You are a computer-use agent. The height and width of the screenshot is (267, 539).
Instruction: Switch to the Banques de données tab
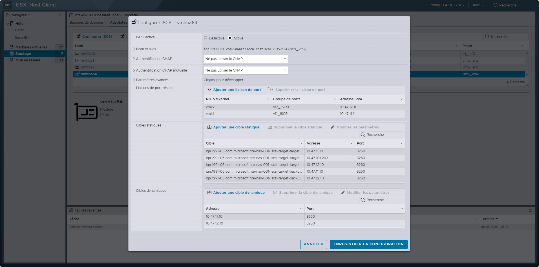87,23
